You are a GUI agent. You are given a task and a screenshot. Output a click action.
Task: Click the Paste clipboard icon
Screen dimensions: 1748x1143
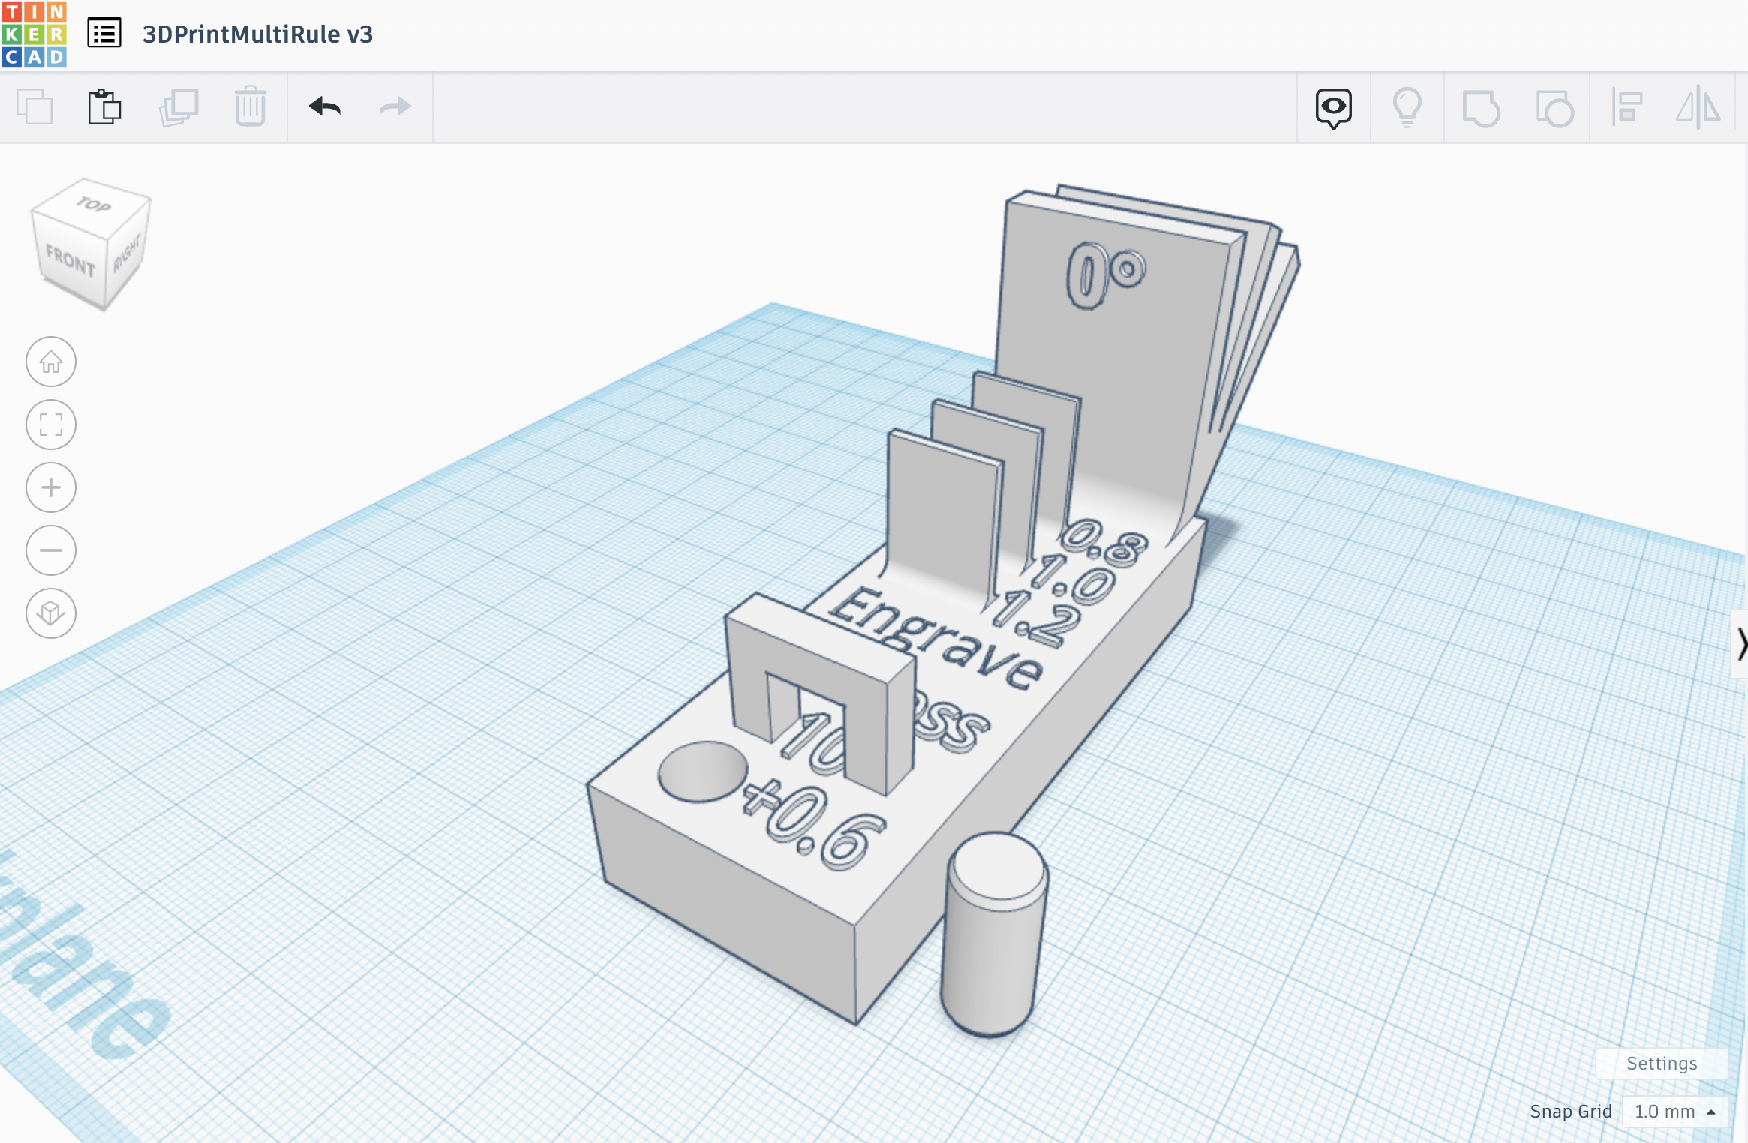pyautogui.click(x=104, y=106)
